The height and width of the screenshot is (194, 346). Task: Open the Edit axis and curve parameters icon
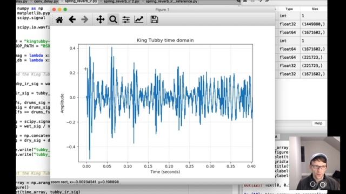(139, 19)
